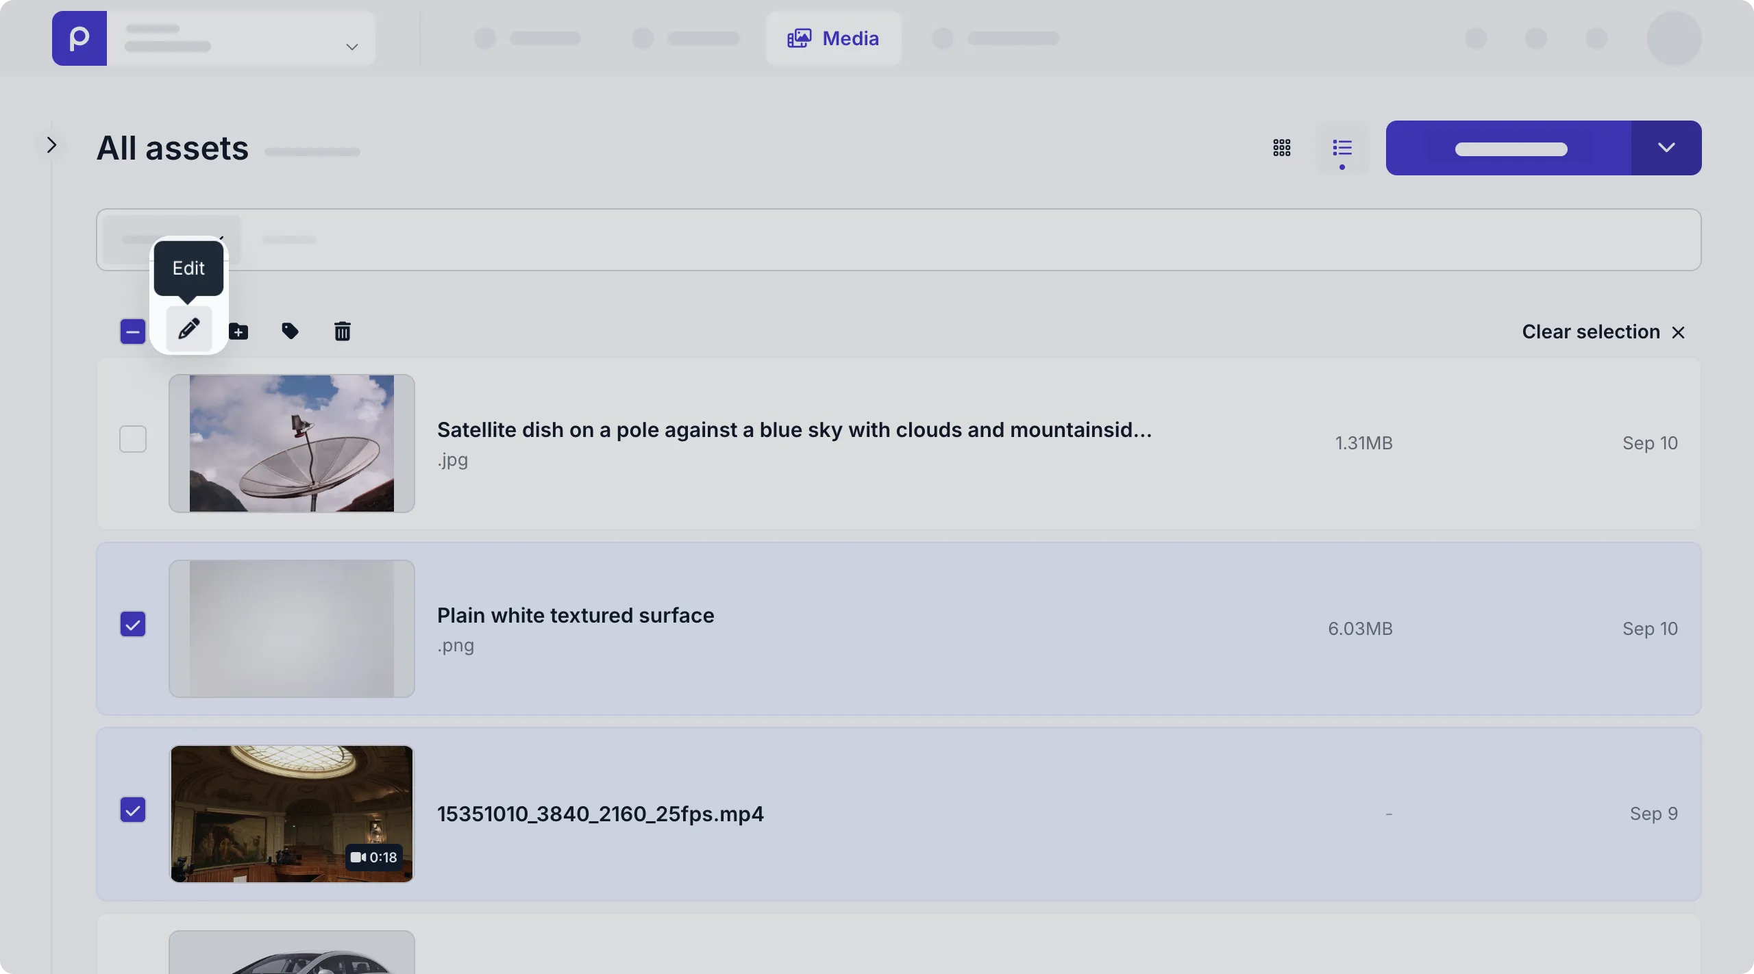1754x974 pixels.
Task: Click Clear selection
Action: [x=1591, y=332]
